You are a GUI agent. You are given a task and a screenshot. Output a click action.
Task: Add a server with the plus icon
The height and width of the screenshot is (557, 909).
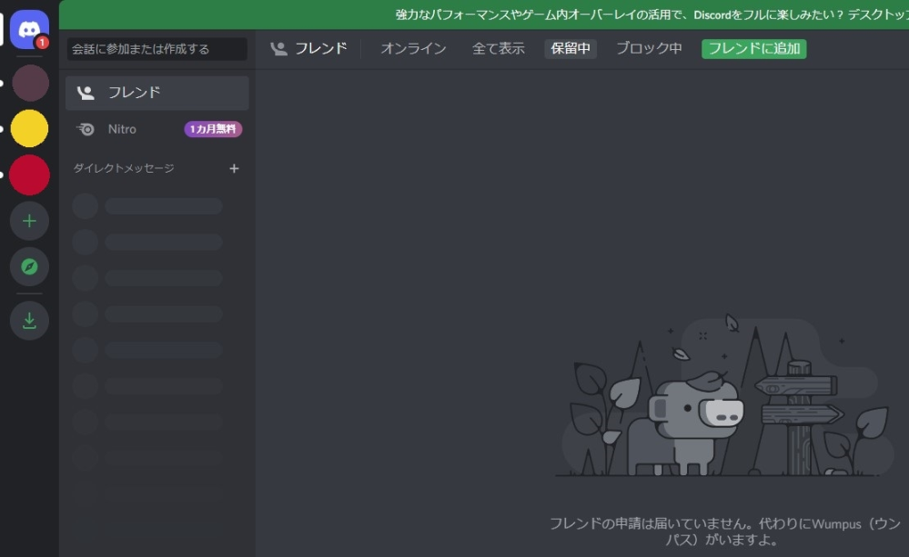[29, 221]
